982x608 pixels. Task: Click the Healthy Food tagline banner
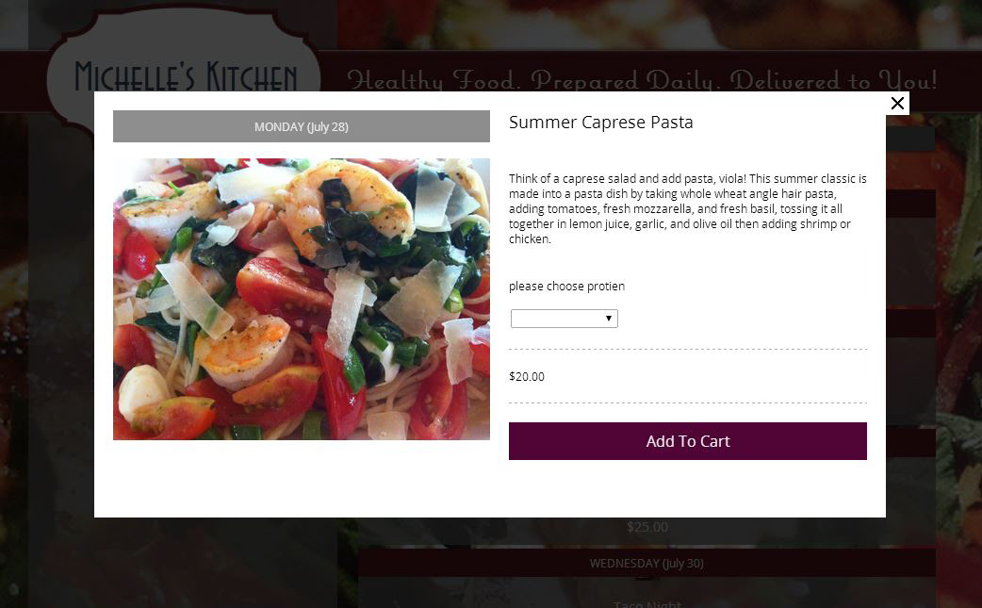click(641, 80)
